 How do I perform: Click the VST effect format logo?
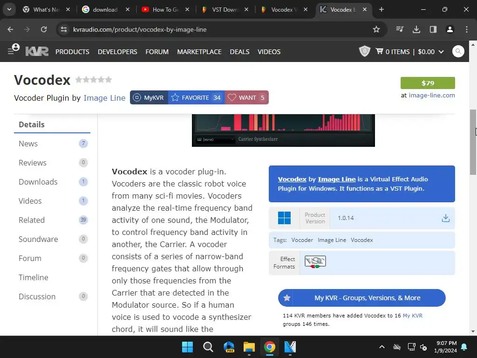(315, 262)
